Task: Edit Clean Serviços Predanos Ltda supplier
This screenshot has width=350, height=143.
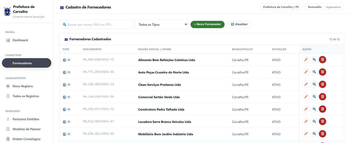Action: (306, 84)
